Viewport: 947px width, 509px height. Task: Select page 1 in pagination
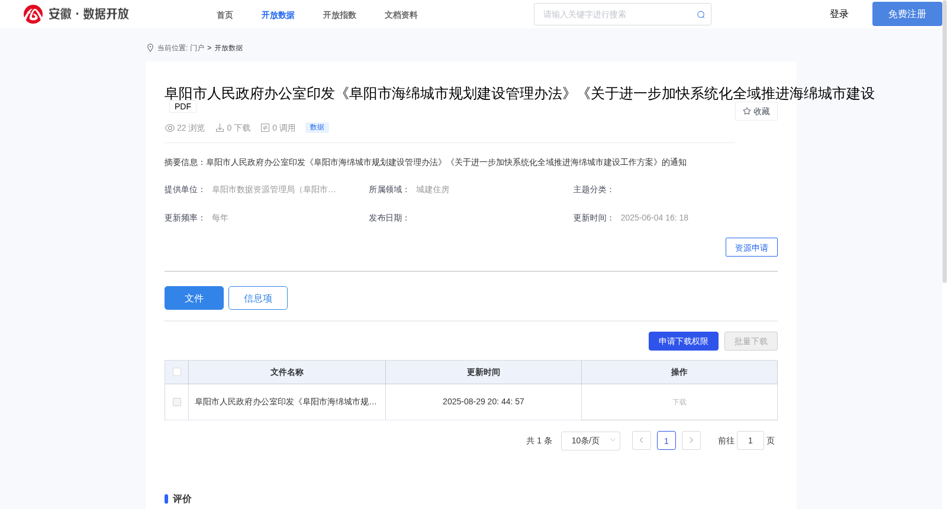coord(666,440)
